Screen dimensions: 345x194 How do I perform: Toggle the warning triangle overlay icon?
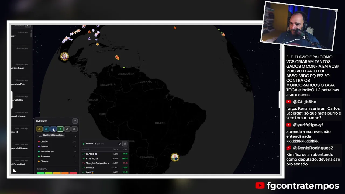click(67, 129)
